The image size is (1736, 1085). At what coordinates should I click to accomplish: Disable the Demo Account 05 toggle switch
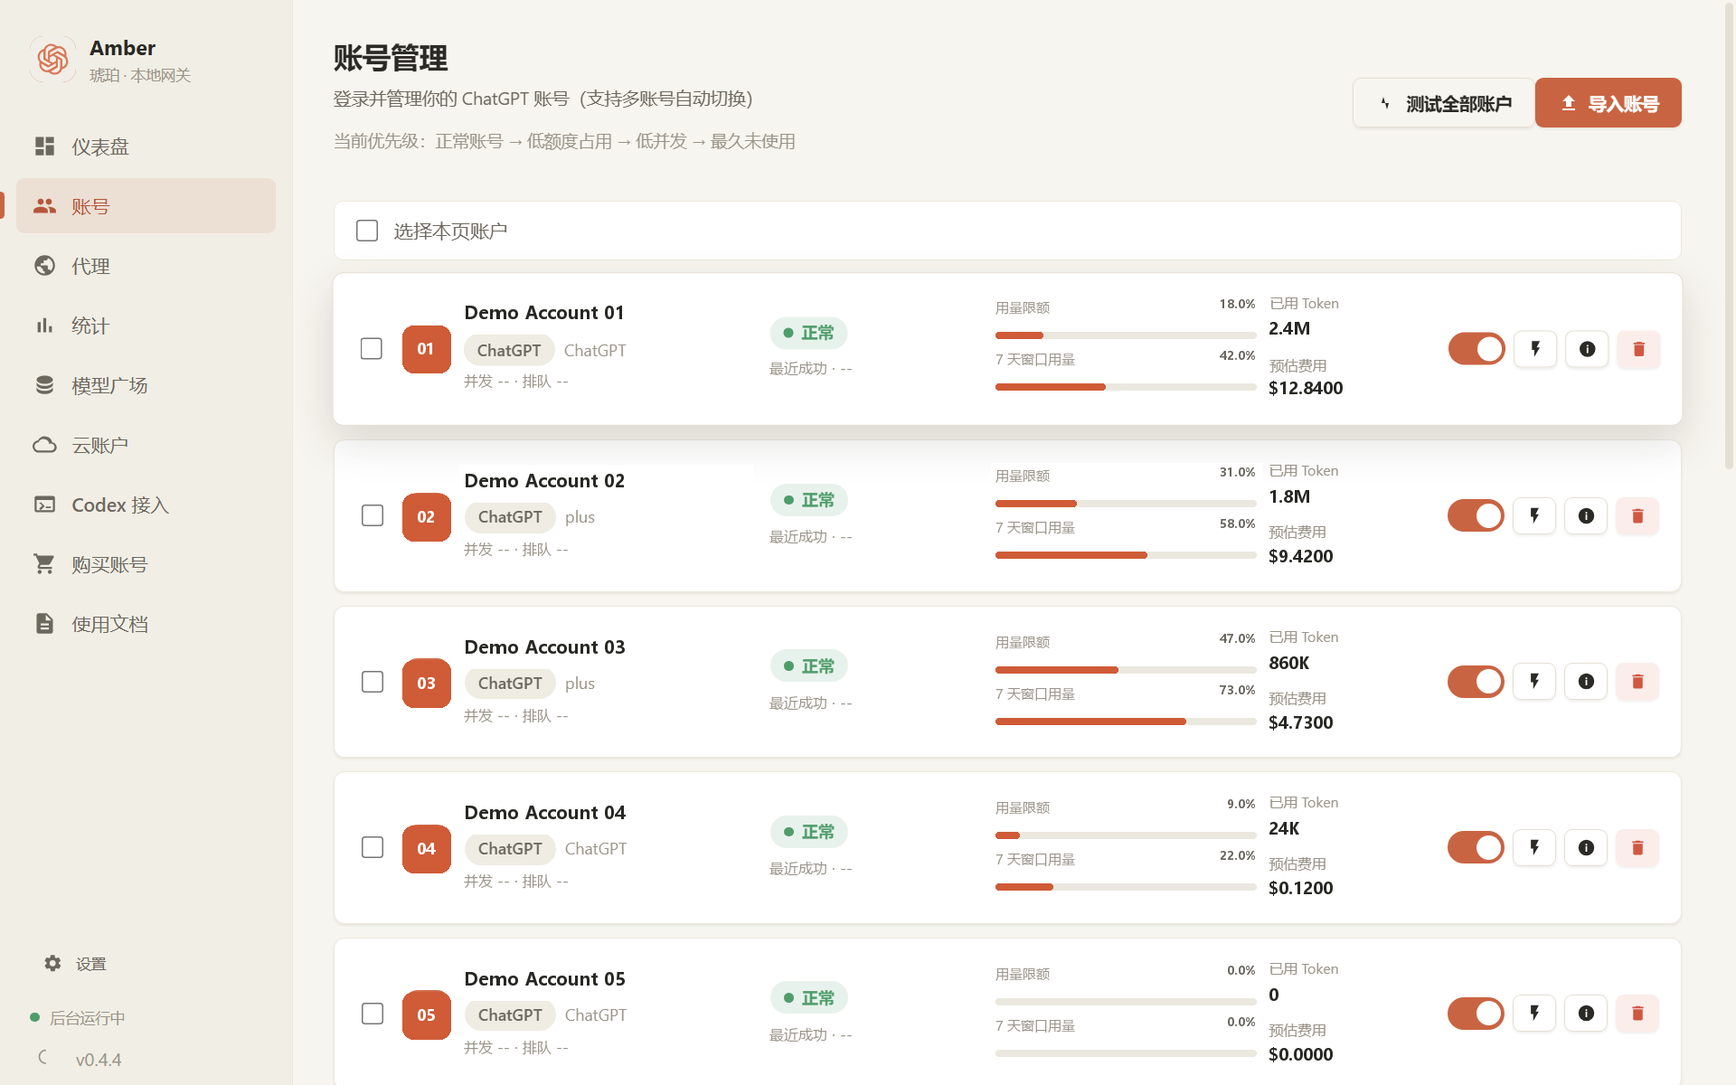point(1476,1014)
